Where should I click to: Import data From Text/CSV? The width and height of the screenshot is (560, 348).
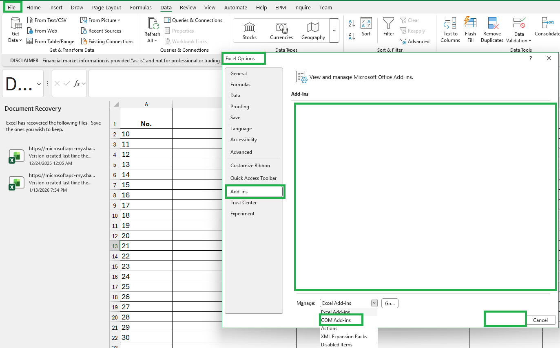pyautogui.click(x=46, y=20)
